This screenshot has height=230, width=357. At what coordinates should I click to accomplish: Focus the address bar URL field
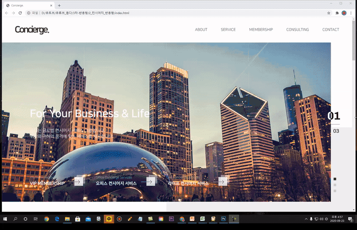178,13
